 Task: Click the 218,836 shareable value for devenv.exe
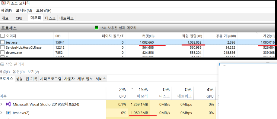(x=230, y=53)
